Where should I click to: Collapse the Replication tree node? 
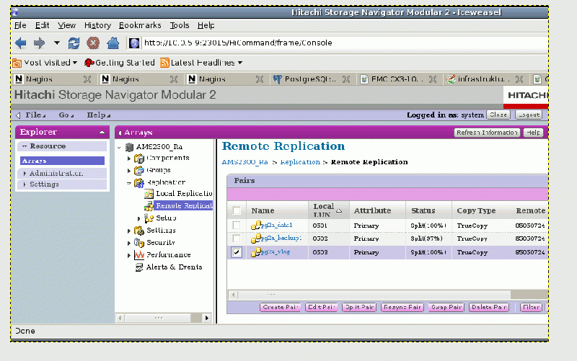[x=129, y=183]
